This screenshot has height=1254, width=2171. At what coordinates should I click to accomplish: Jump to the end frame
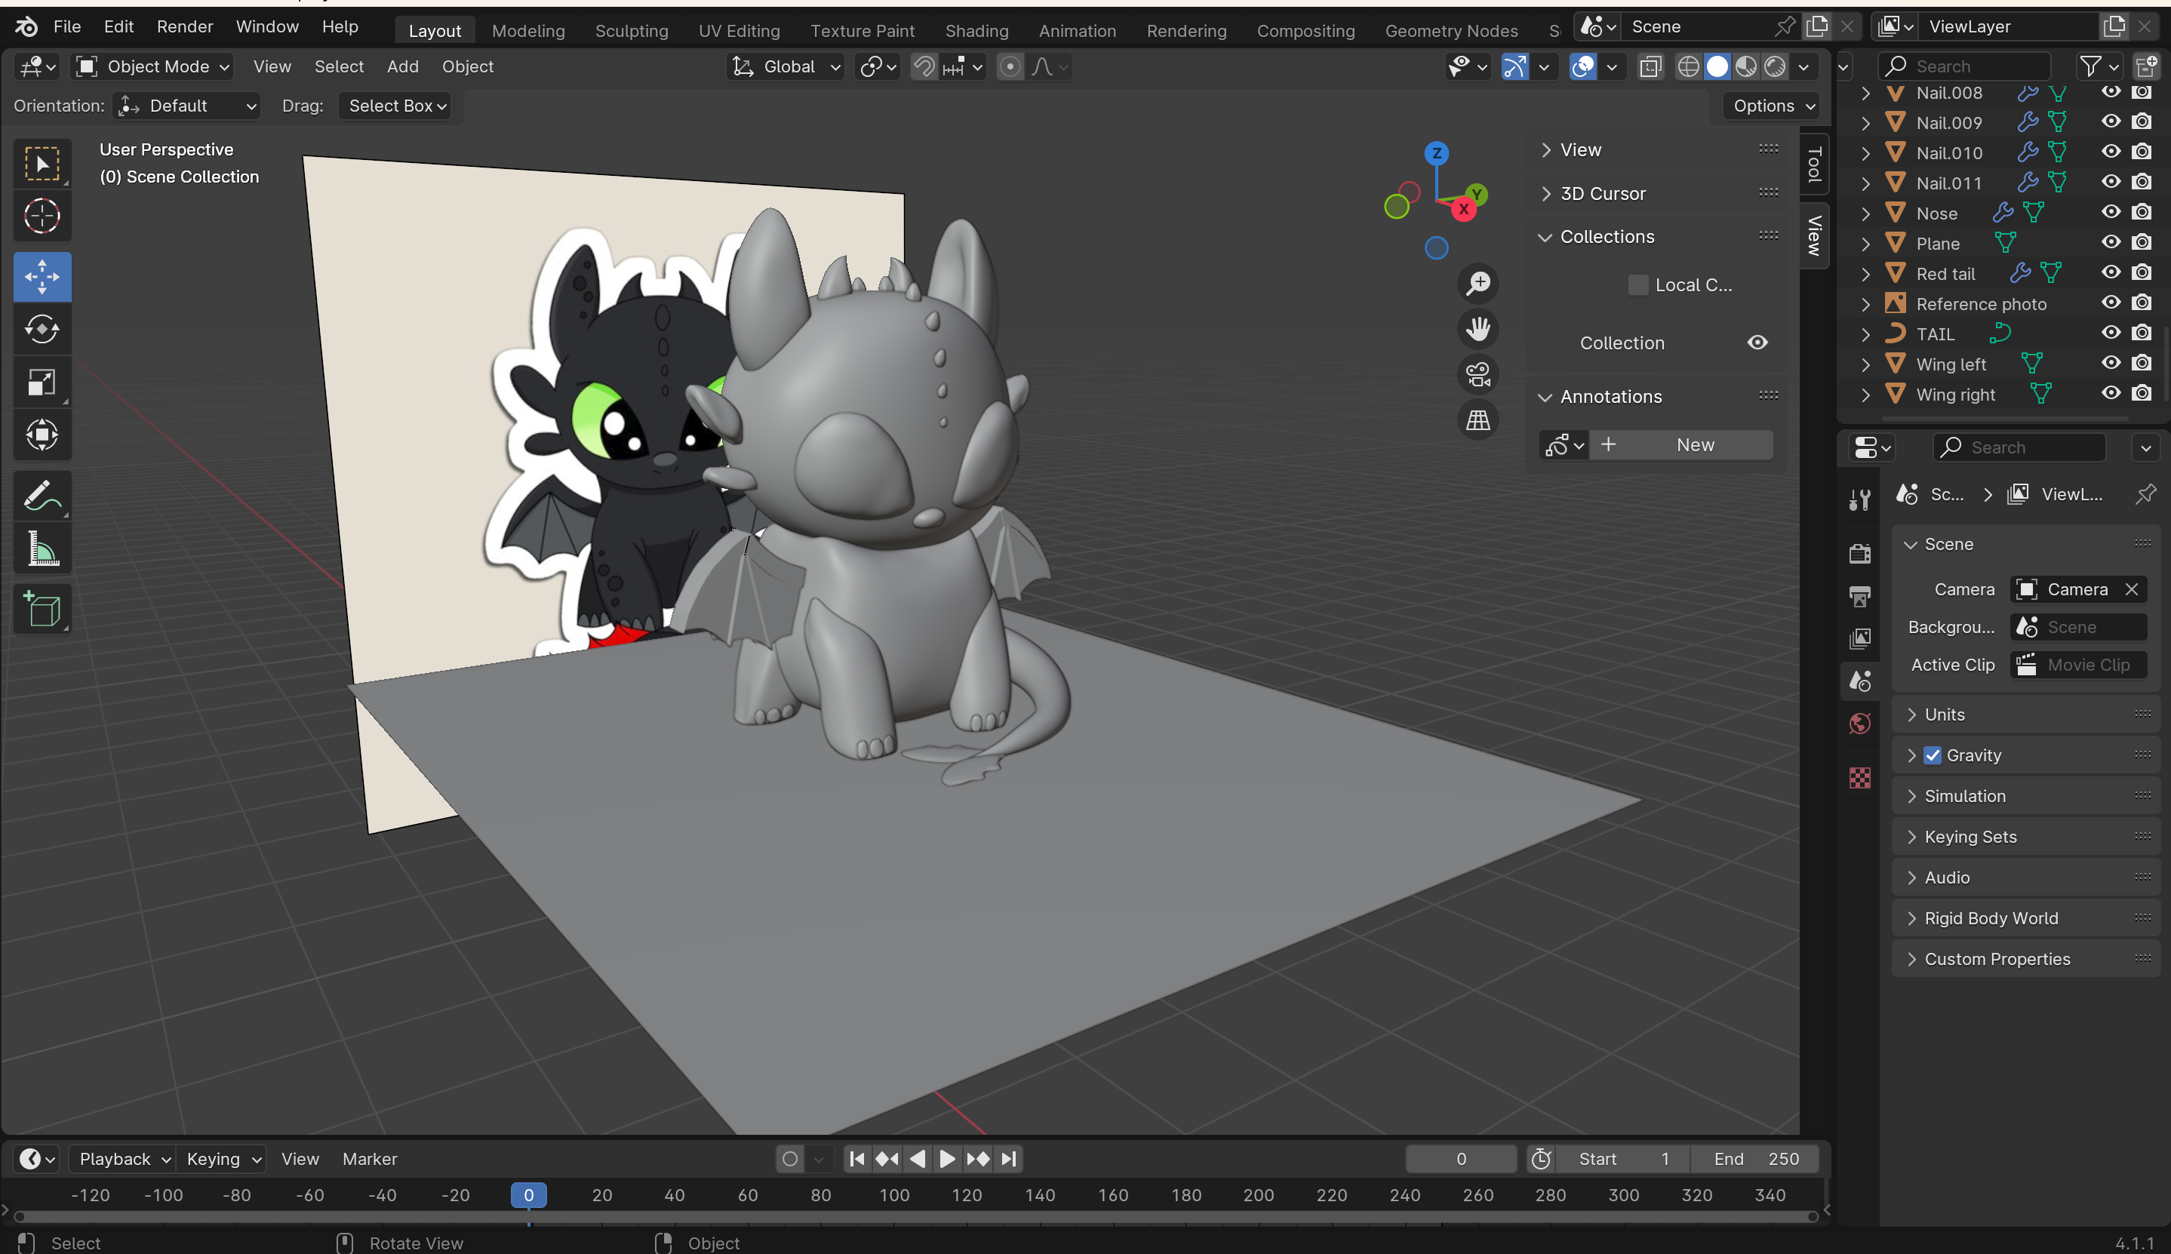tap(1008, 1159)
